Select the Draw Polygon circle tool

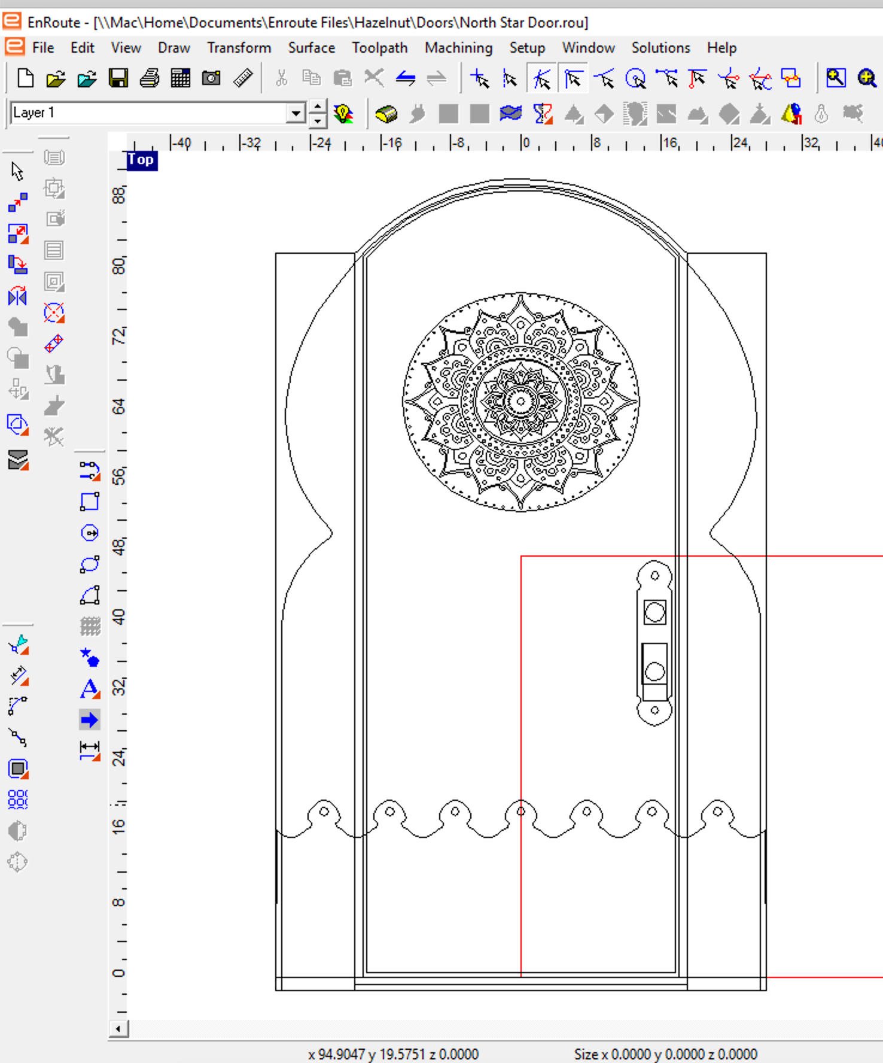pyautogui.click(x=90, y=533)
